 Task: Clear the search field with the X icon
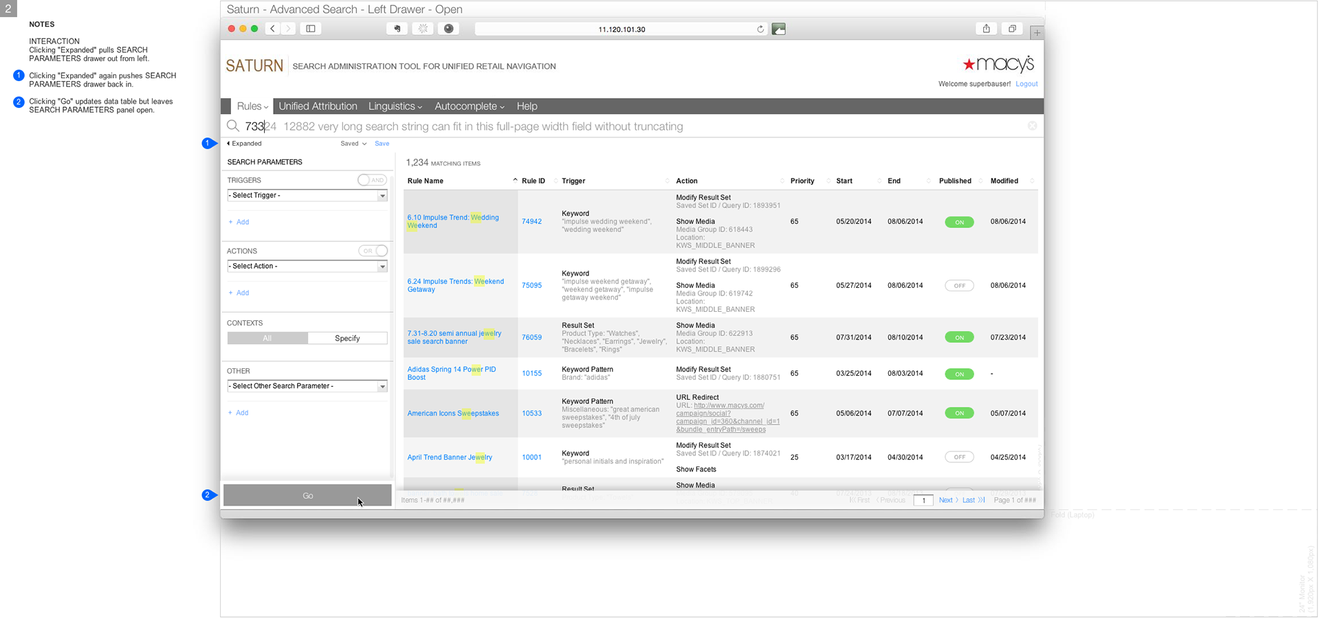[x=1032, y=126]
